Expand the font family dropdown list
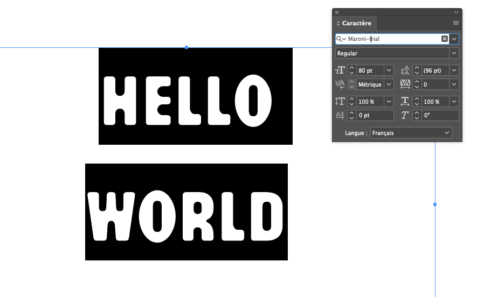 (454, 39)
